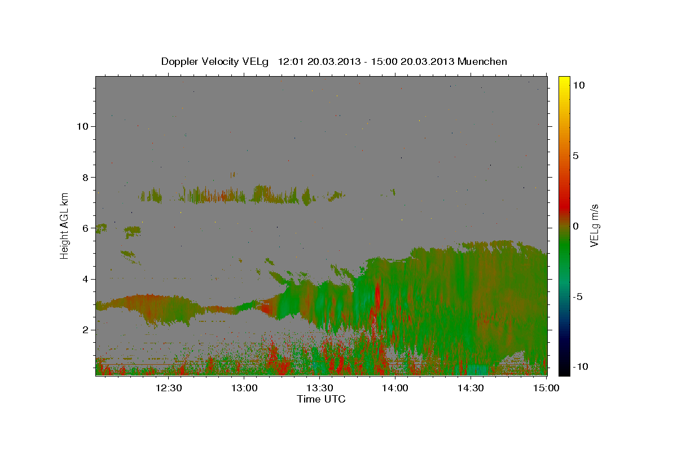Screen dimensions: 677x451
Task: Click the height tick label 10
Action: 83,126
